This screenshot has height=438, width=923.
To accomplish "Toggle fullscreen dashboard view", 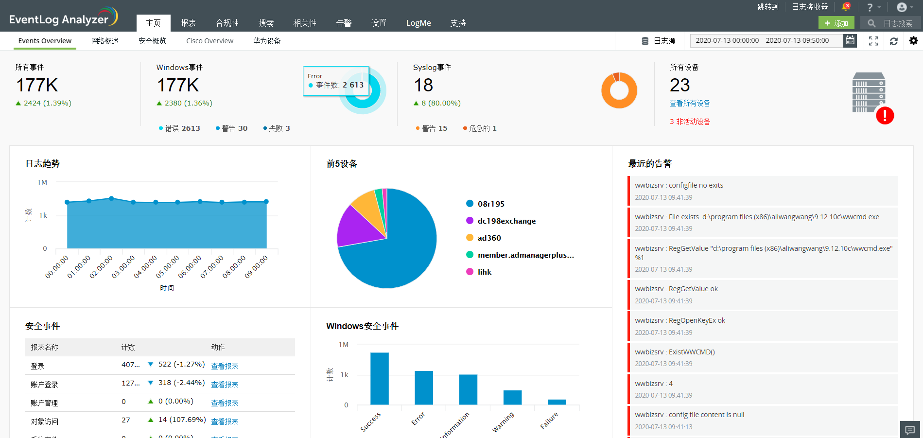I will (x=873, y=41).
